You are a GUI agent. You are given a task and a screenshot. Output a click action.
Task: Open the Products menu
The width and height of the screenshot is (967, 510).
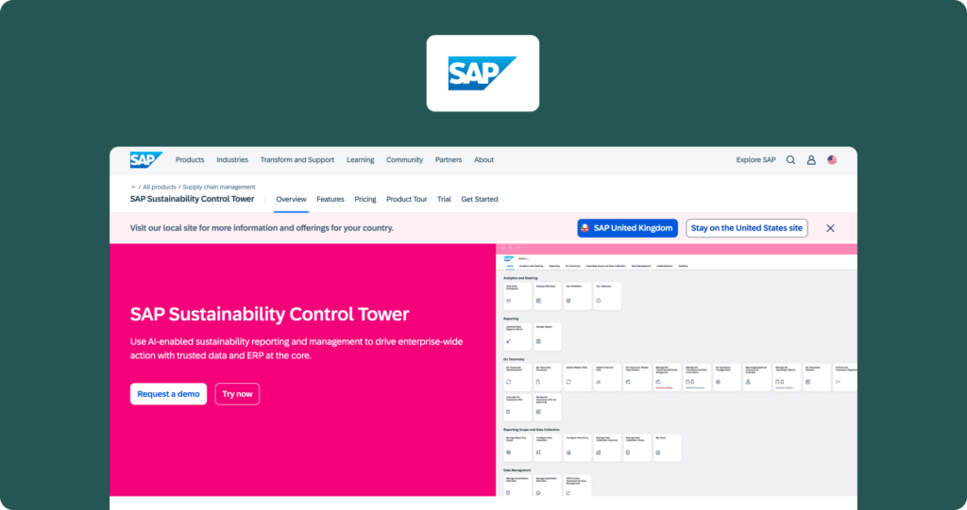click(189, 159)
